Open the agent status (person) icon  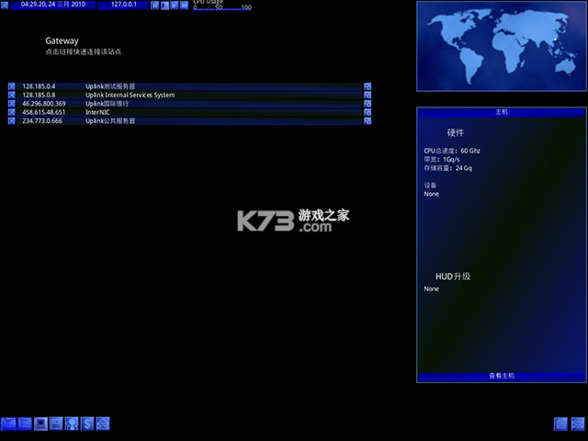tap(72, 424)
